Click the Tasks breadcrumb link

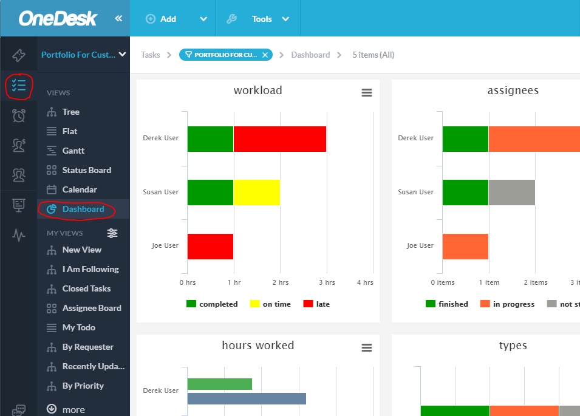point(150,54)
